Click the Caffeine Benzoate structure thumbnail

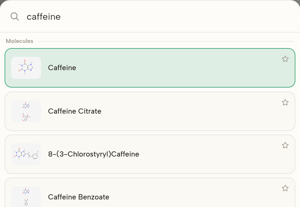point(26,197)
